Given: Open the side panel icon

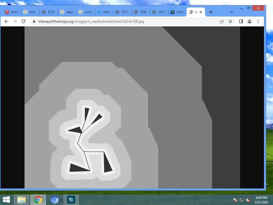Looking at the screenshot, I should 241,21.
